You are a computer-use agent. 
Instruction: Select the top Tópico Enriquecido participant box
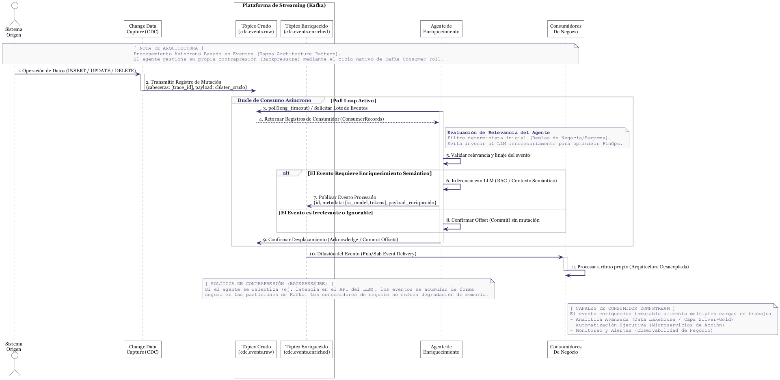point(307,29)
